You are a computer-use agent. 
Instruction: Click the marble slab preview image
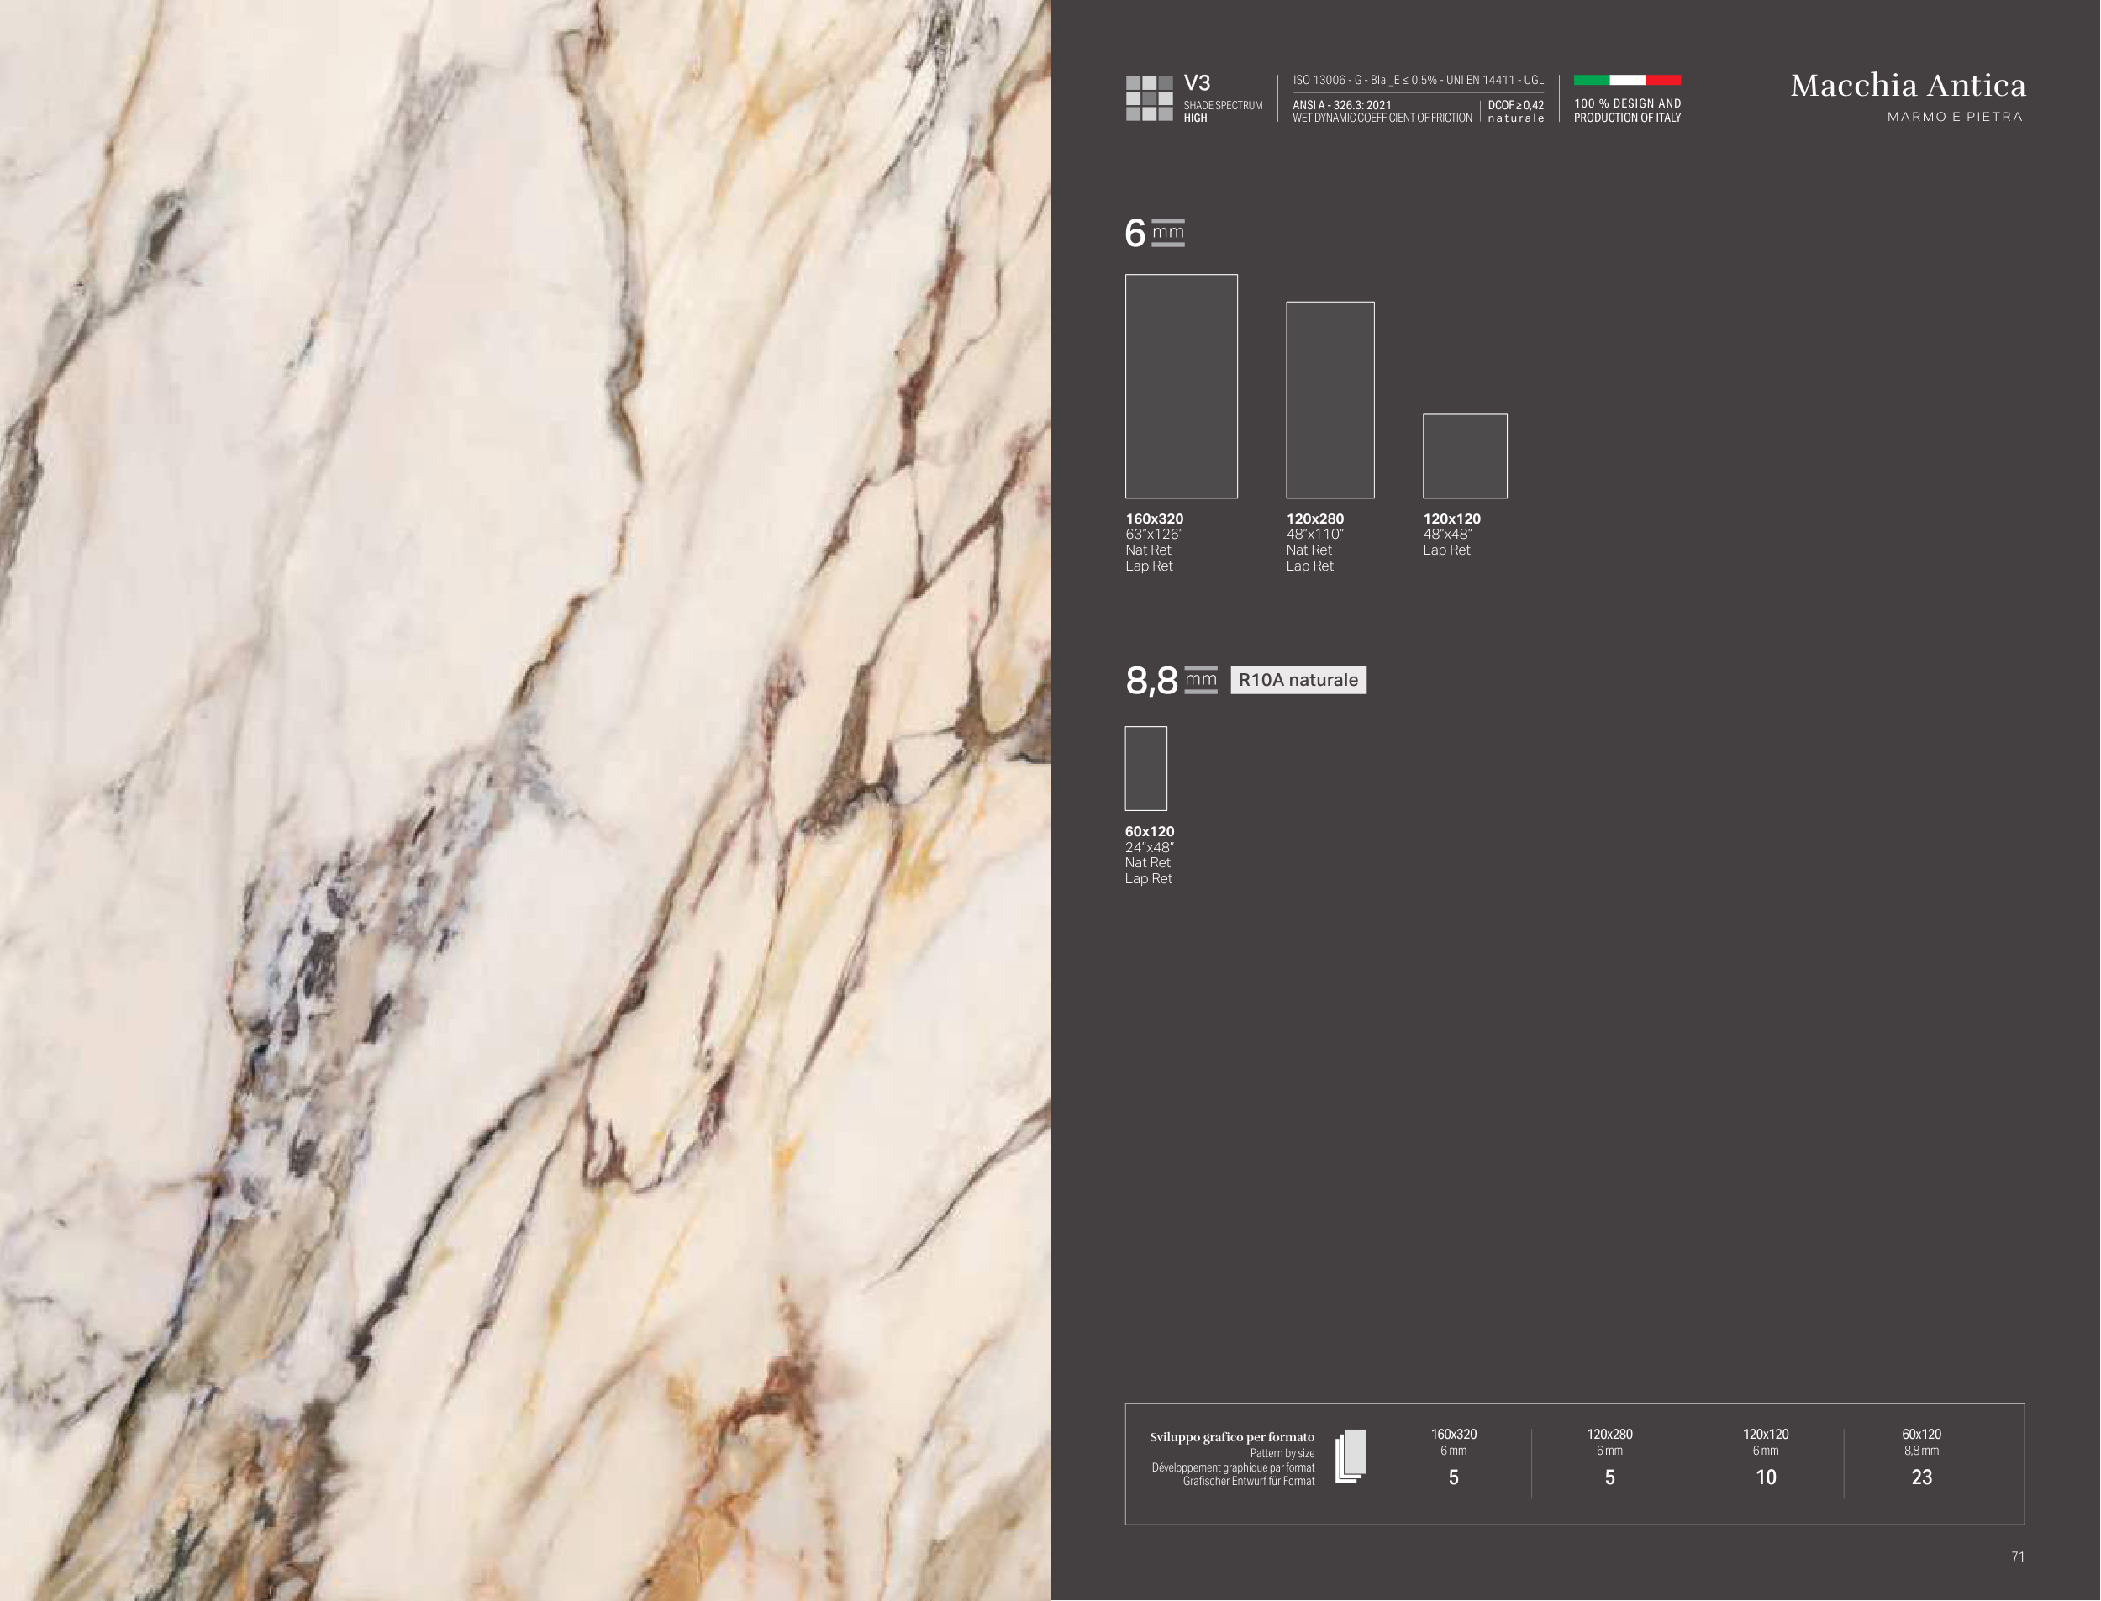(x=524, y=800)
